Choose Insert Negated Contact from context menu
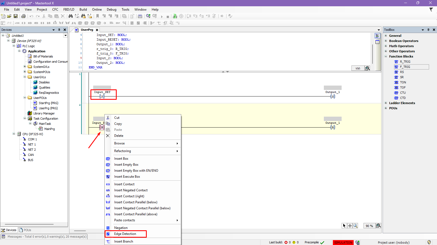 coord(131,190)
